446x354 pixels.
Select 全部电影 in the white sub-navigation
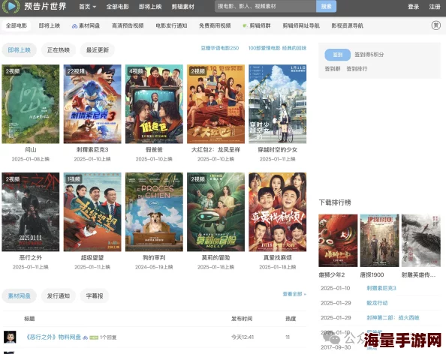(x=17, y=25)
